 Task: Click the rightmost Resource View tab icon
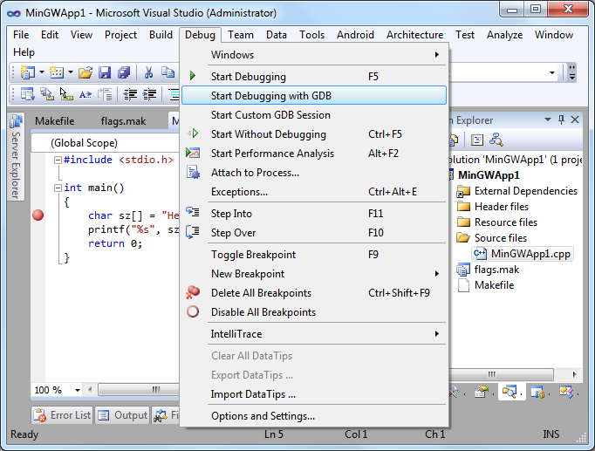click(x=566, y=392)
